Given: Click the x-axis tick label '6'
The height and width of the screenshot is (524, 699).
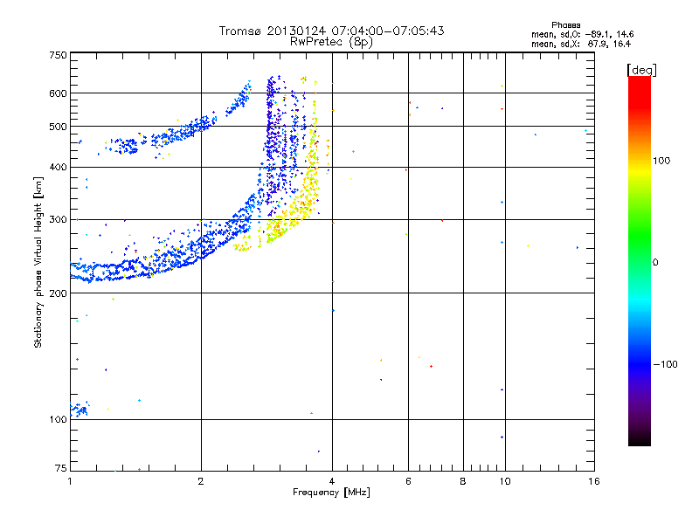Looking at the screenshot, I should [x=408, y=481].
